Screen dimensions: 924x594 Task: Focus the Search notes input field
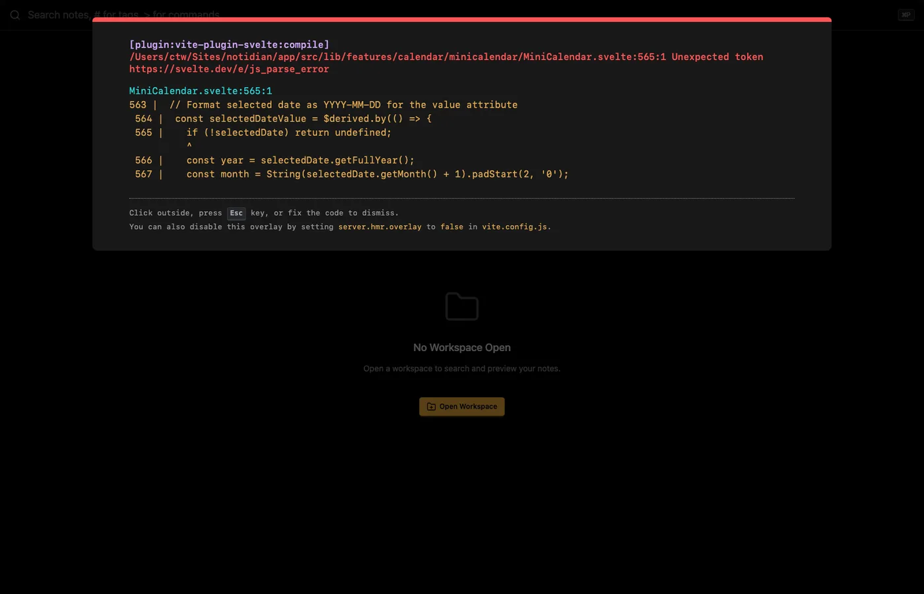pos(455,15)
